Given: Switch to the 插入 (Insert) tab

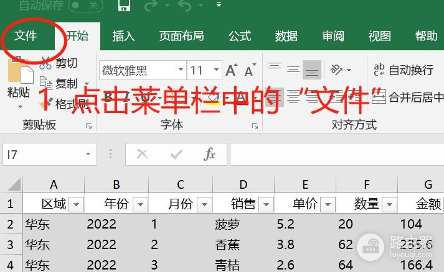Looking at the screenshot, I should [x=123, y=36].
